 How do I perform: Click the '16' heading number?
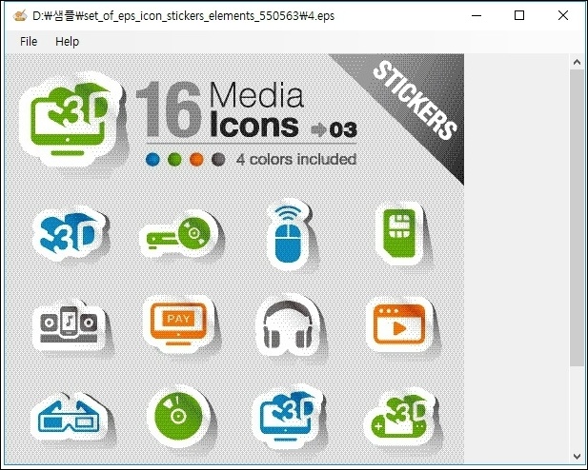coord(170,109)
